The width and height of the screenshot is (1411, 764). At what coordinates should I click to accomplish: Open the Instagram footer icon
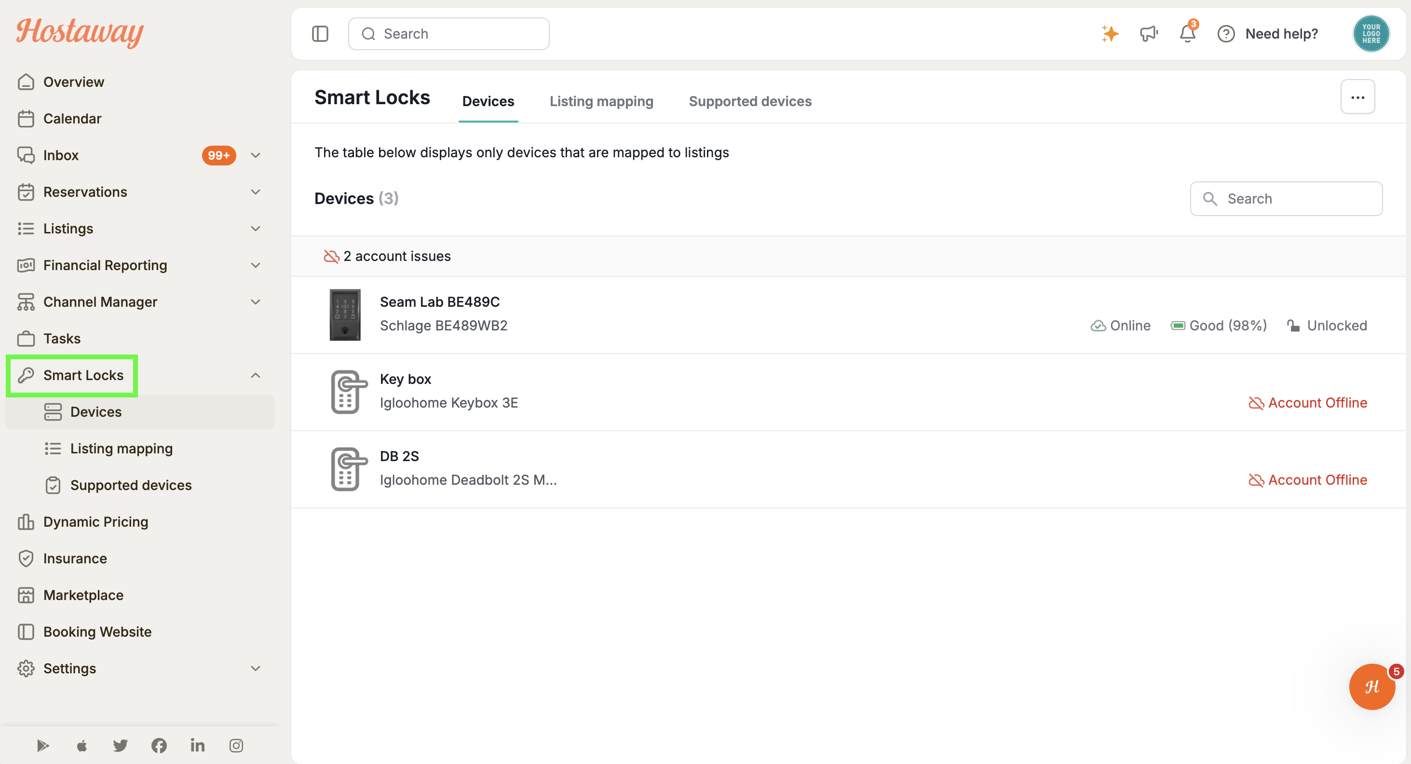tap(236, 745)
